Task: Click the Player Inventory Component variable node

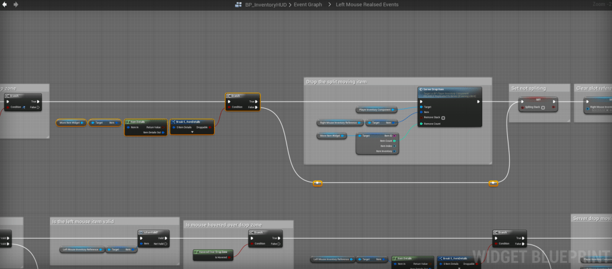Action: tap(376, 110)
